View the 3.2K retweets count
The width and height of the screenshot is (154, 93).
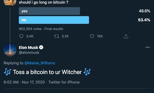coord(65,36)
